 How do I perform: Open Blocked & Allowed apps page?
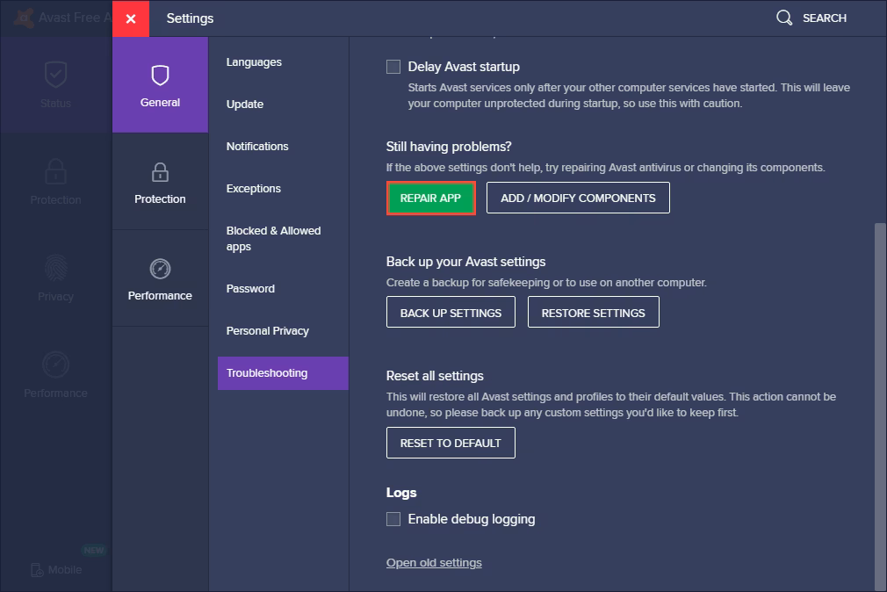(x=273, y=238)
